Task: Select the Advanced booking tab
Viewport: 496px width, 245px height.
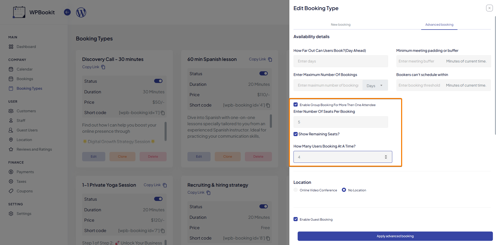Action: (439, 25)
